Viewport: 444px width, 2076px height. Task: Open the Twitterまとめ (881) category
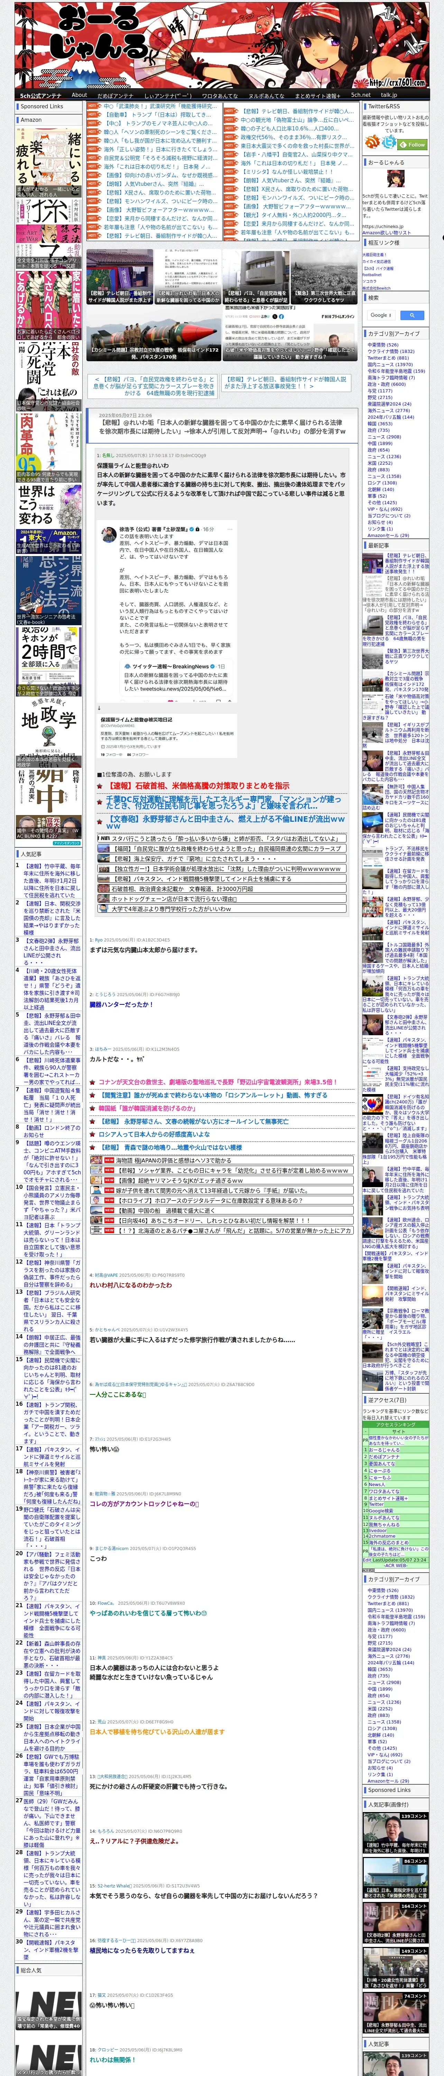click(388, 358)
